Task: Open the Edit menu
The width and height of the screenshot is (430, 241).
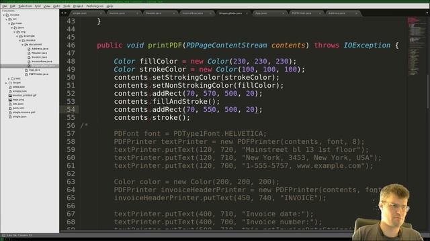Action: 13,6
